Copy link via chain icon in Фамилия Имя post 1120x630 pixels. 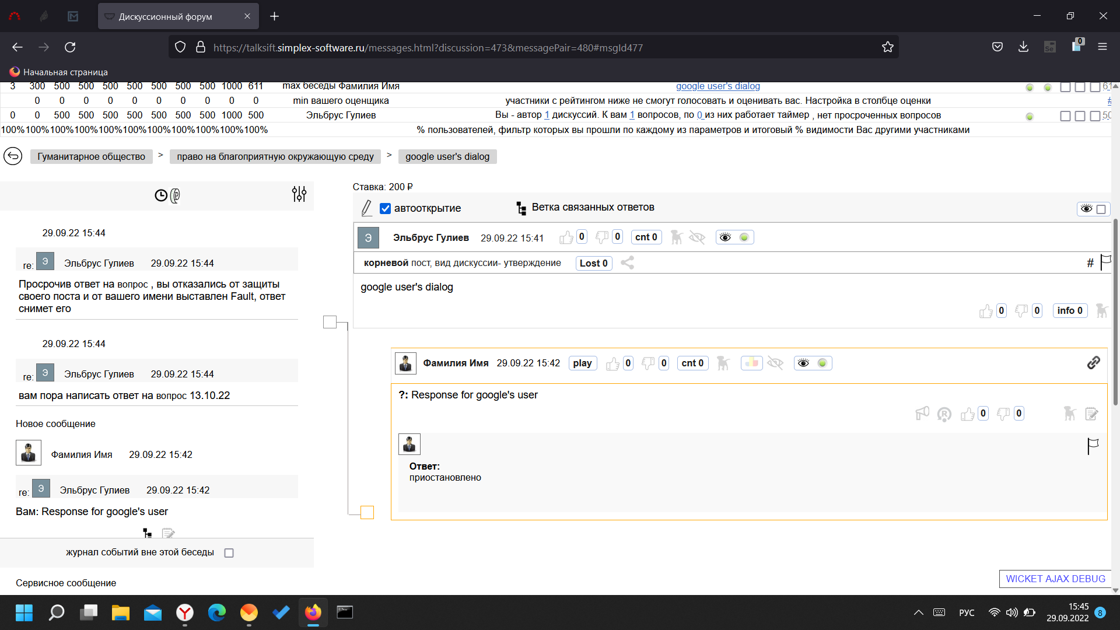(x=1094, y=363)
